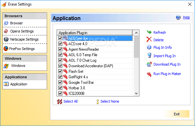
Task: Disable the Download Accelerator (DAP) checkbox
Action: click(60, 66)
